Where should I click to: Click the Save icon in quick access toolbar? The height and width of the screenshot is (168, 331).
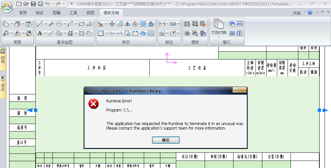tap(33, 4)
